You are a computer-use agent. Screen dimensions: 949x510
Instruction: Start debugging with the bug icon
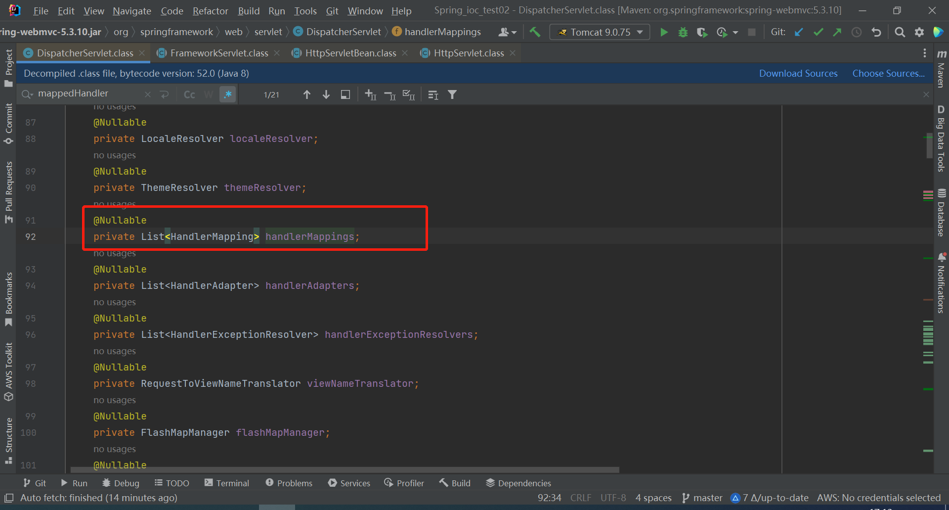tap(683, 32)
